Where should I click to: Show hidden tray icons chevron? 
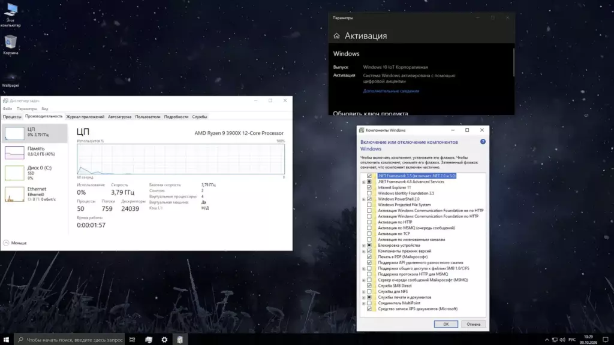tap(547, 340)
